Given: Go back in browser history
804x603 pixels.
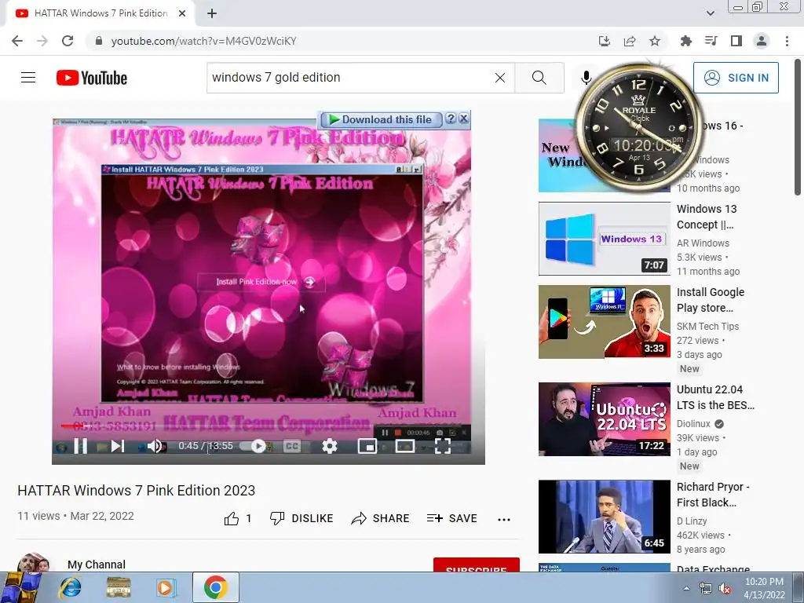Looking at the screenshot, I should pyautogui.click(x=17, y=41).
